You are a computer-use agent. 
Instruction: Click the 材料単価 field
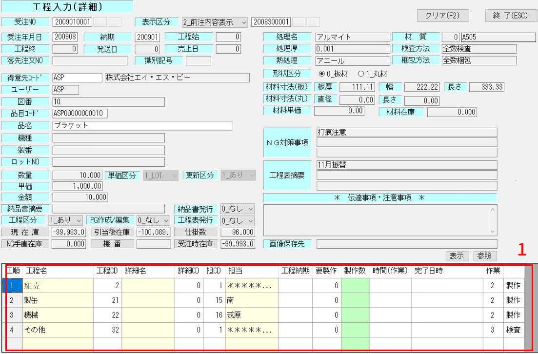click(x=339, y=111)
